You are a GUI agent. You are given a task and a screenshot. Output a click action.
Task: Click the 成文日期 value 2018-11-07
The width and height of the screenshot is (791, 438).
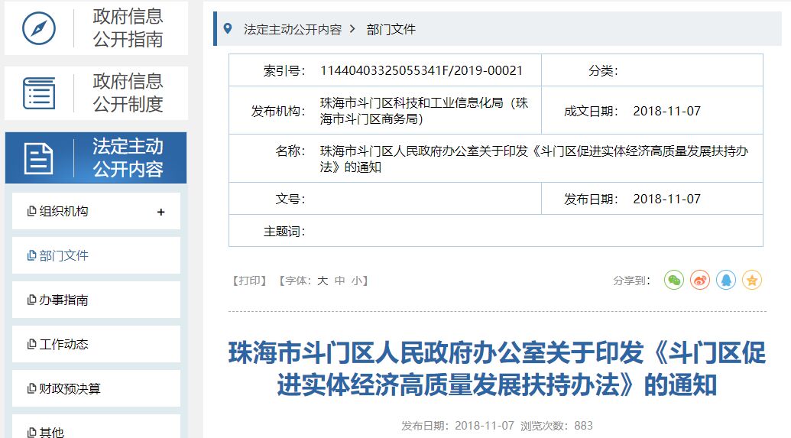[x=667, y=111]
